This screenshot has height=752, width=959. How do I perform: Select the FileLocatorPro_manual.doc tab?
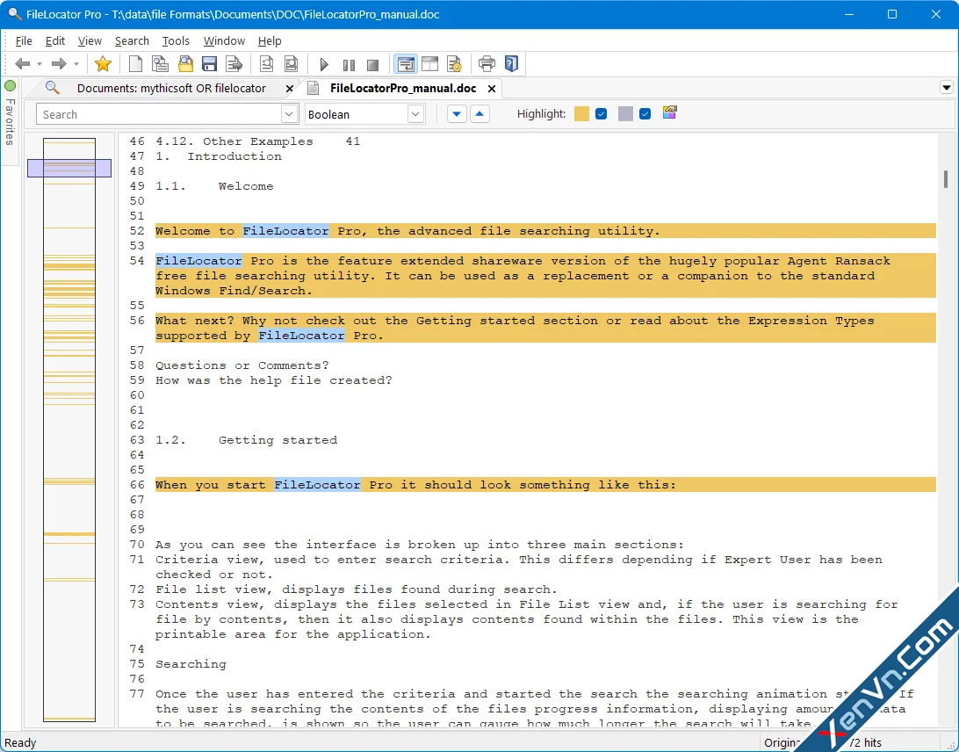403,88
